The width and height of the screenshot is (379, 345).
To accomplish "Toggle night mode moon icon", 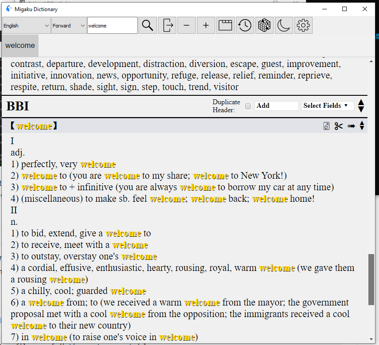I will click(x=284, y=25).
